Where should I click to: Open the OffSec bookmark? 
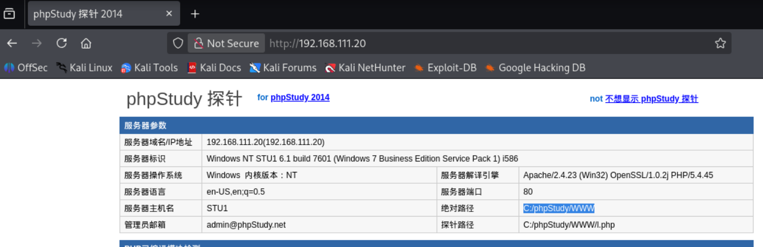point(26,68)
